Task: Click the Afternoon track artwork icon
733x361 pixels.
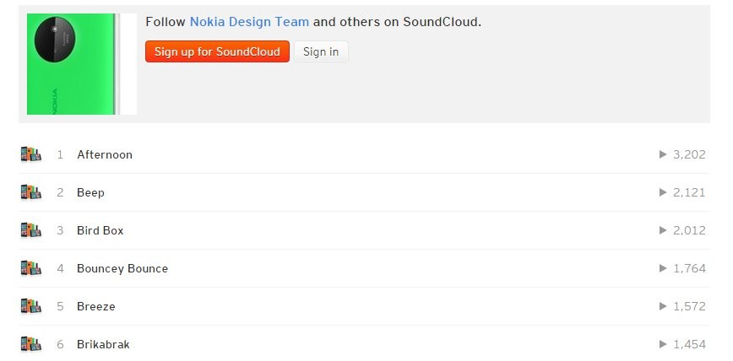Action: (x=30, y=154)
